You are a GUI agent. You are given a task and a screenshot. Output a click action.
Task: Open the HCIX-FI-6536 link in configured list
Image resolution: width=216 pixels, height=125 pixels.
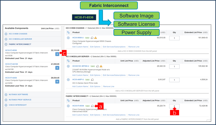pyautogui.click(x=78, y=106)
